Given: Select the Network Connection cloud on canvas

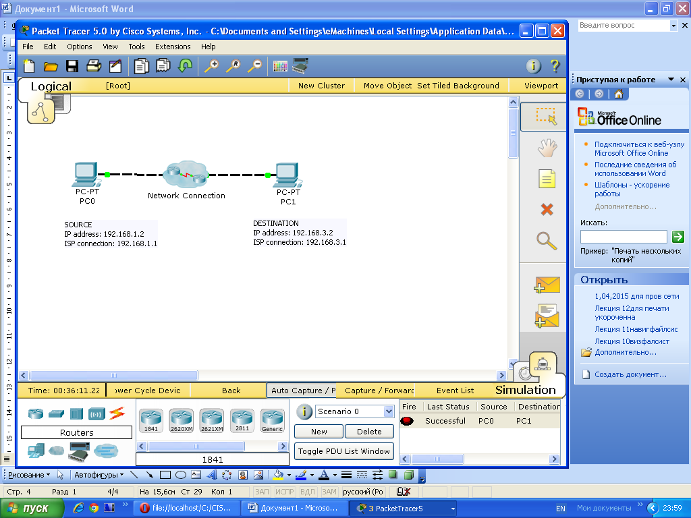Looking at the screenshot, I should pos(186,174).
